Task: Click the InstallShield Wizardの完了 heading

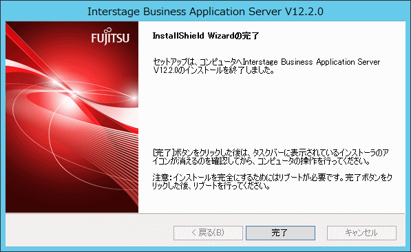Action: click(x=206, y=36)
